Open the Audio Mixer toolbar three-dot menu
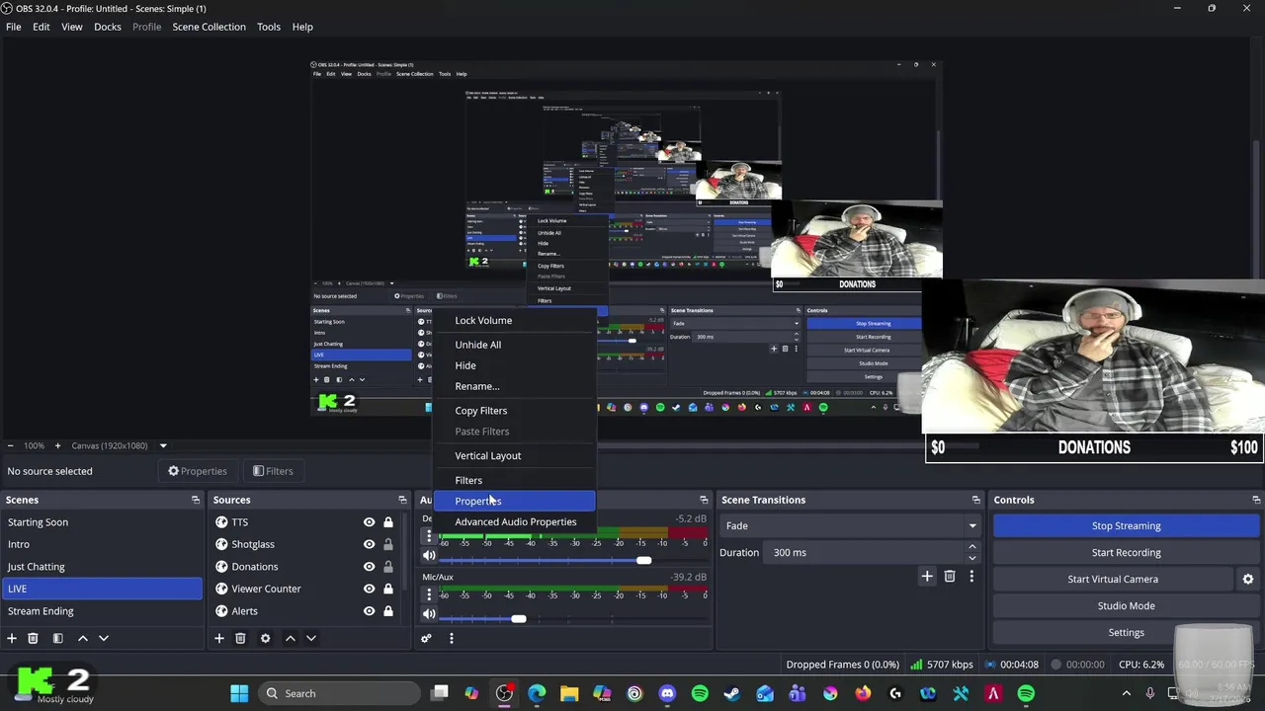This screenshot has width=1265, height=711. coord(452,638)
